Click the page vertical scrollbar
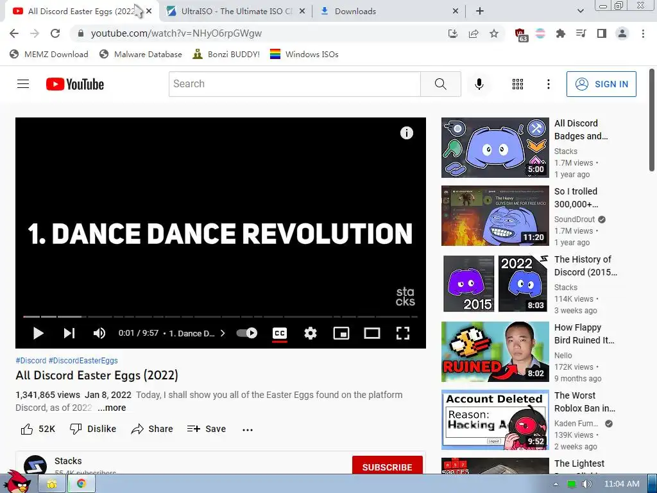The image size is (657, 493). click(x=652, y=120)
